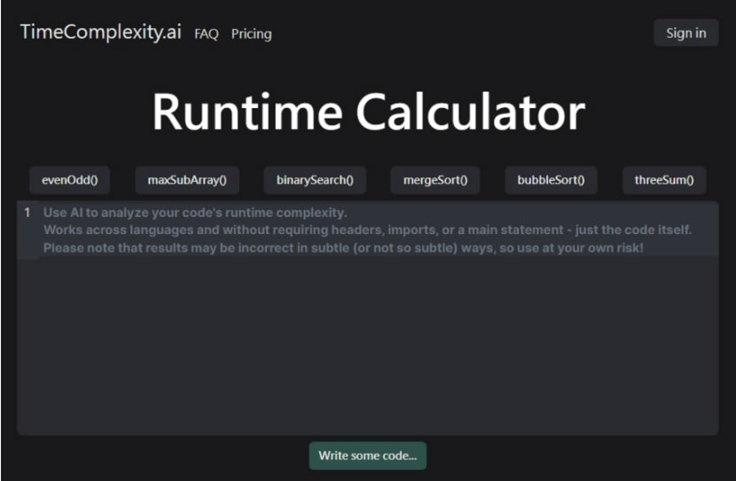Image resolution: width=736 pixels, height=481 pixels.
Task: Open the FAQ page
Action: pos(206,35)
